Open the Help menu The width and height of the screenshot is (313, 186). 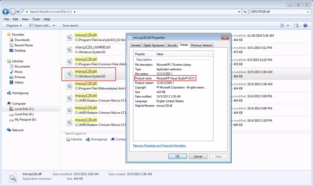point(47,19)
